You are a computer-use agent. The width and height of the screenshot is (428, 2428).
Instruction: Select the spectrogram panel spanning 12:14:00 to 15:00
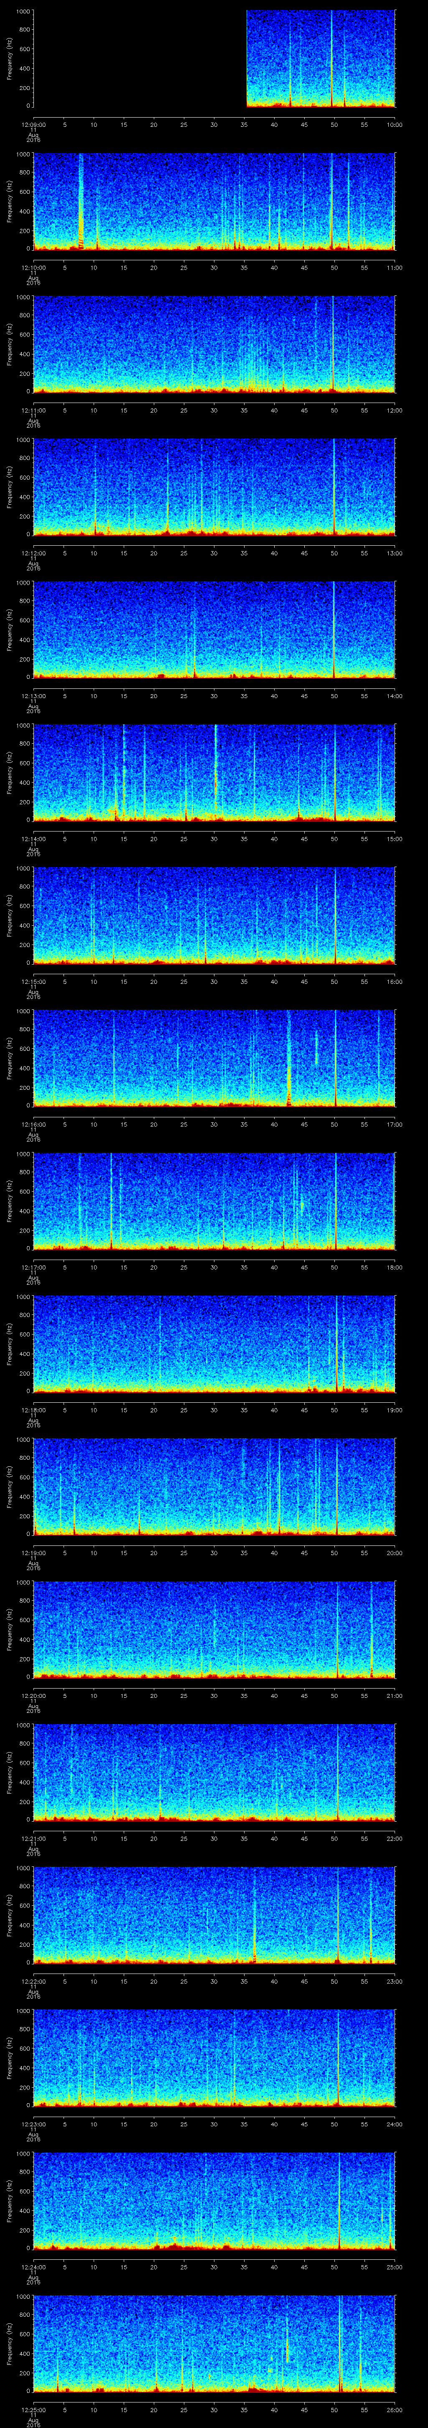[214, 773]
